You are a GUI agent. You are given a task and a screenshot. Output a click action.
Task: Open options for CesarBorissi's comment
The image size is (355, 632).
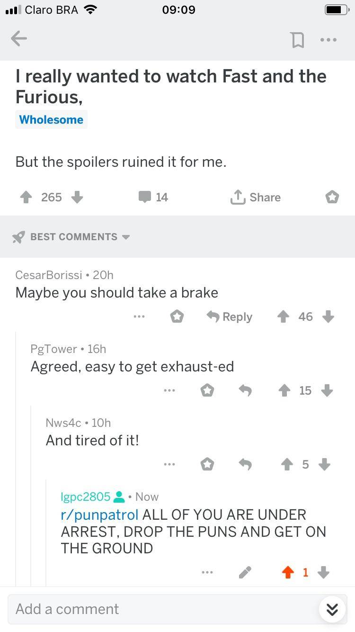(139, 317)
